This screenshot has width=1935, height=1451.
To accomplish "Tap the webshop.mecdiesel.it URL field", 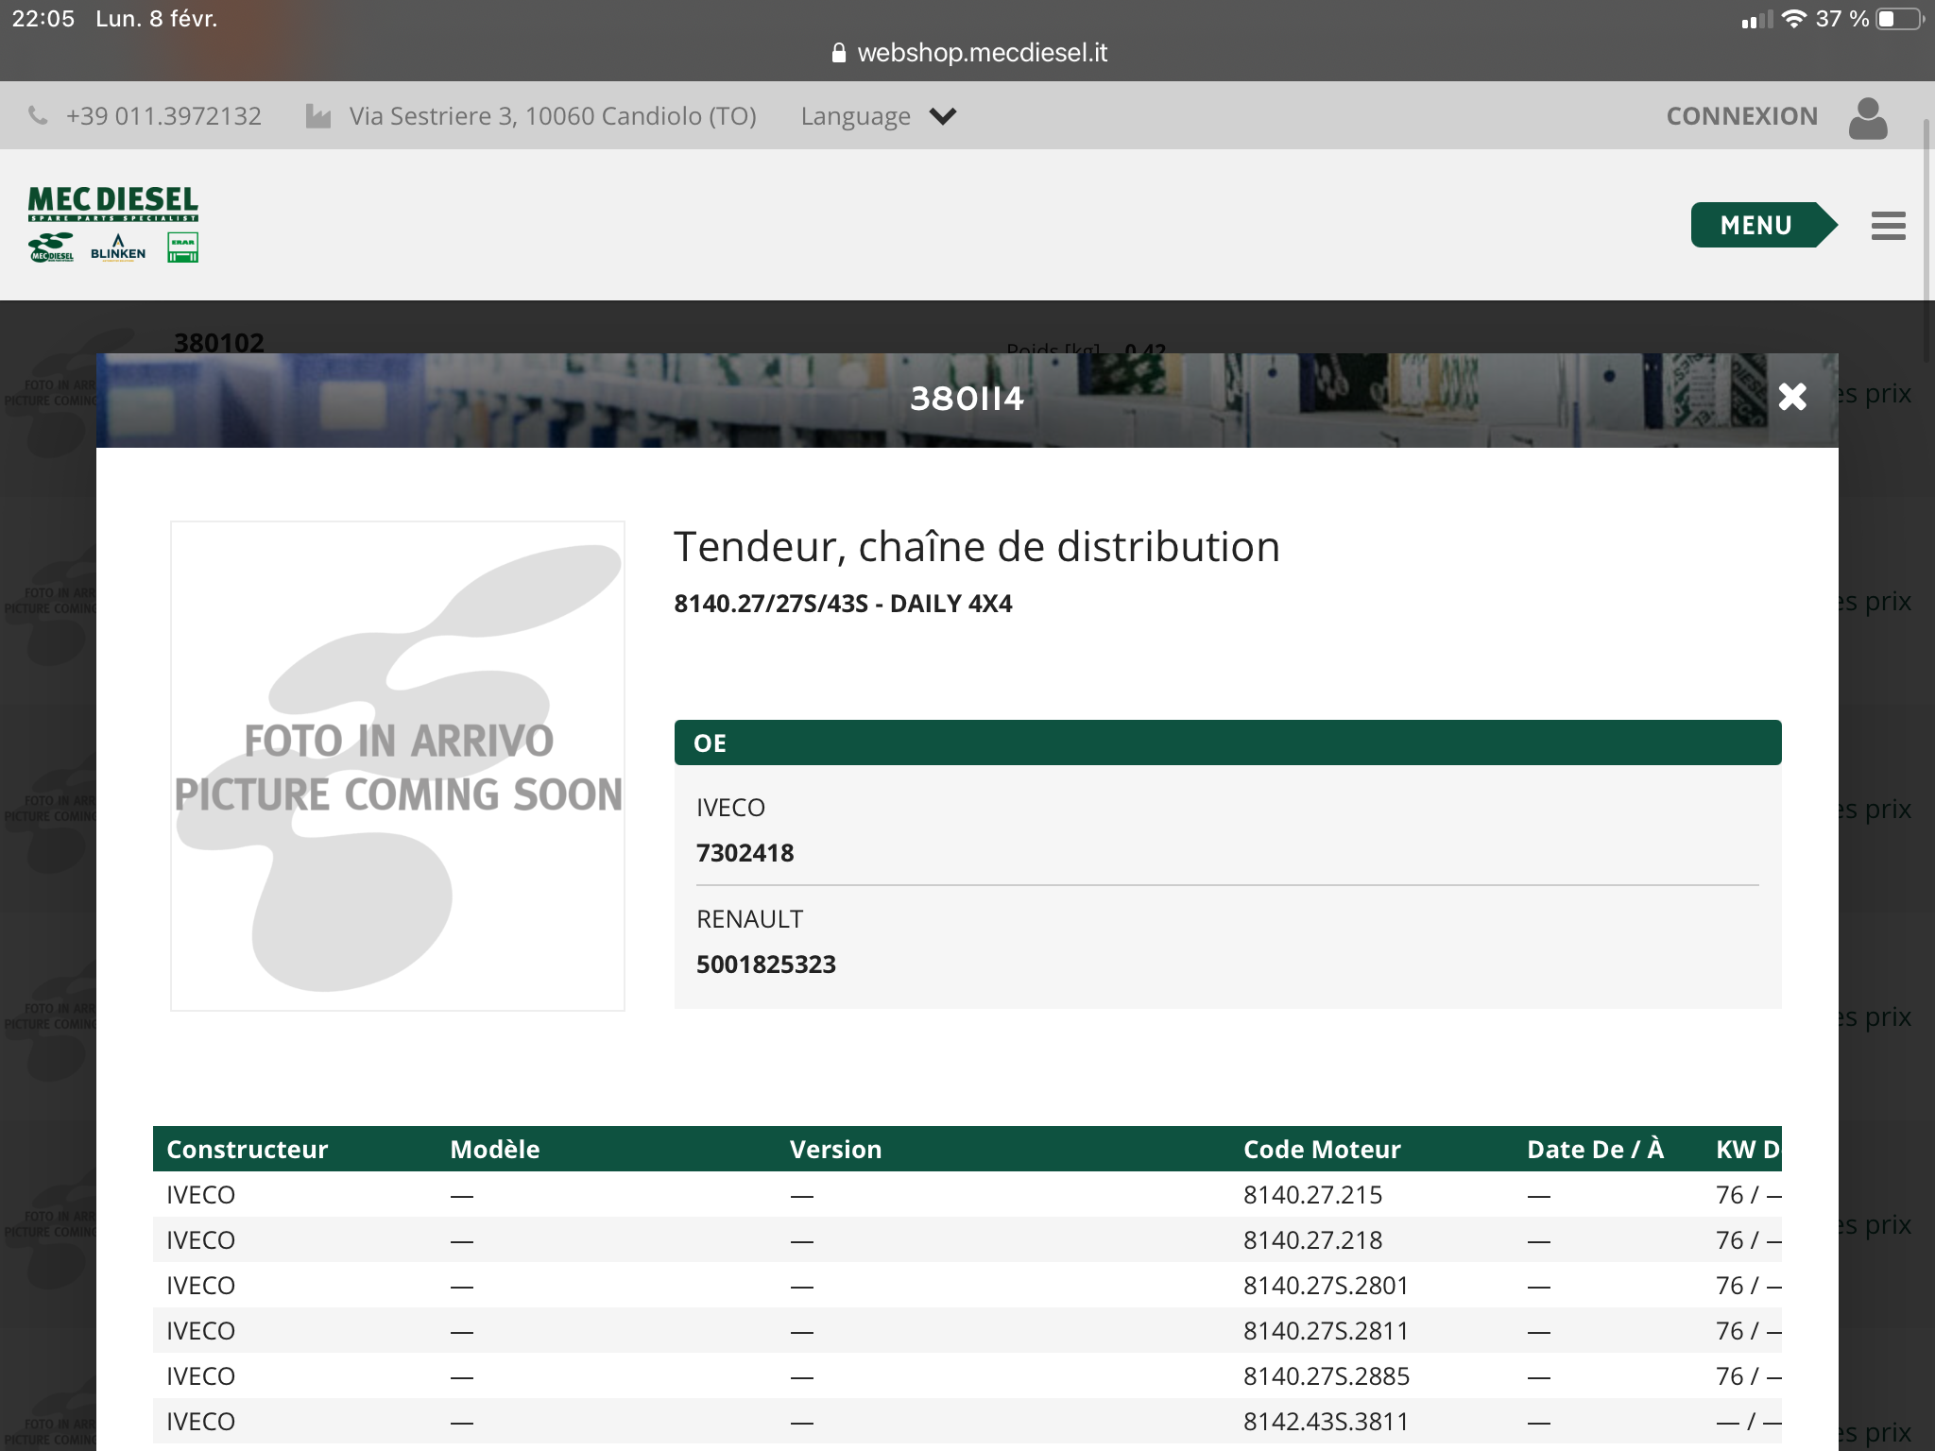I will pos(982,53).
